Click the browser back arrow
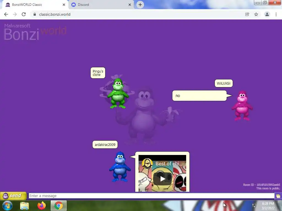 pyautogui.click(x=6, y=14)
